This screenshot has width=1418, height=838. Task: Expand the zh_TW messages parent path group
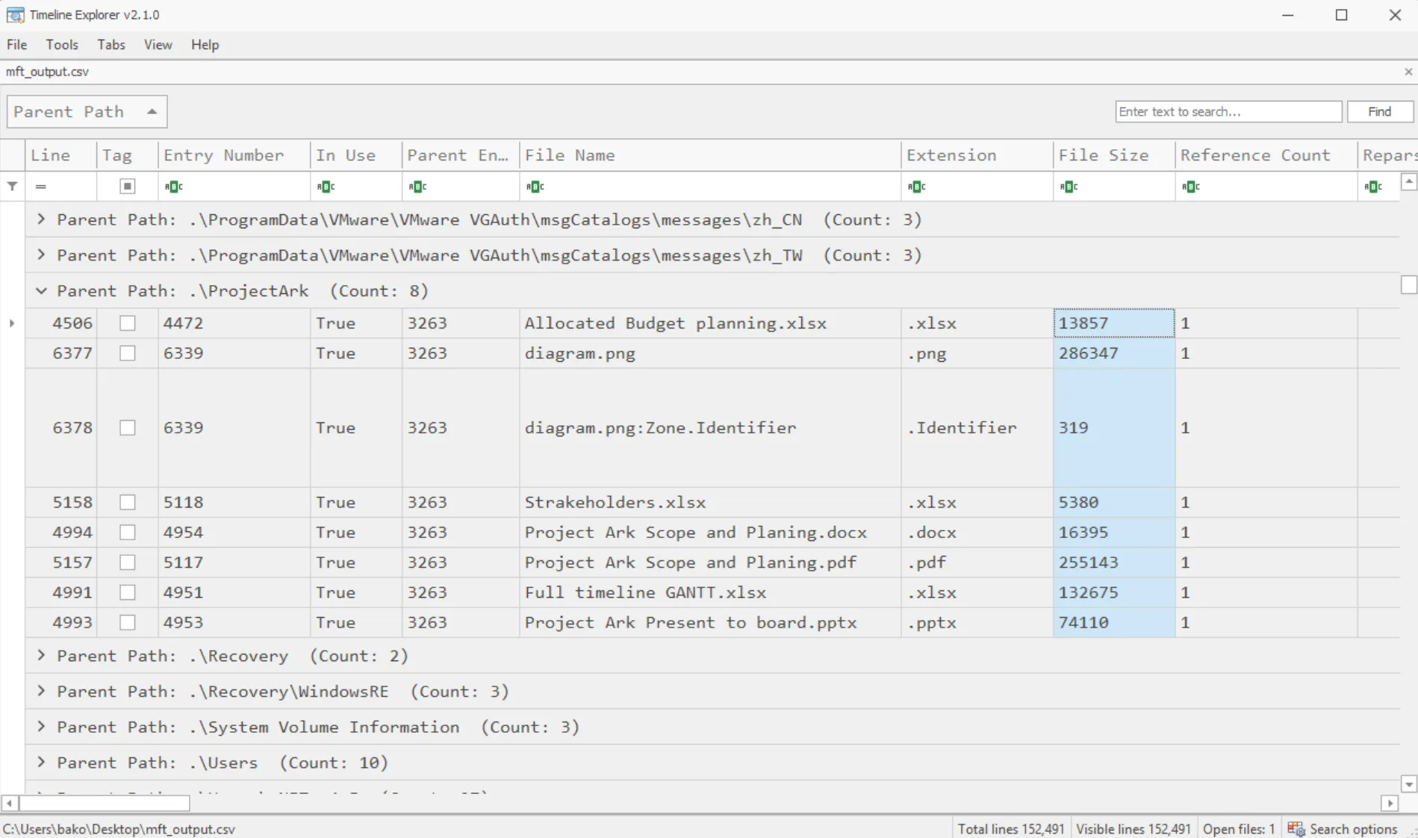click(41, 255)
